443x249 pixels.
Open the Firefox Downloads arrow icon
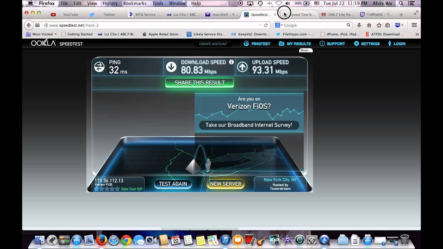coord(359,25)
